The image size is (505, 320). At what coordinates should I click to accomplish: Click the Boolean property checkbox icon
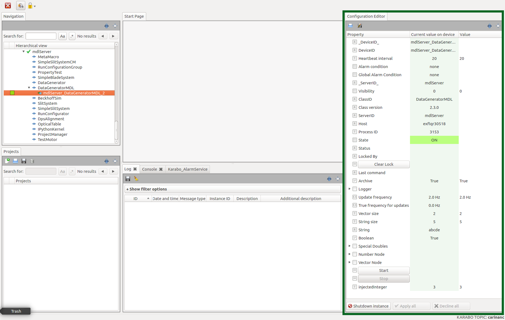pos(355,238)
